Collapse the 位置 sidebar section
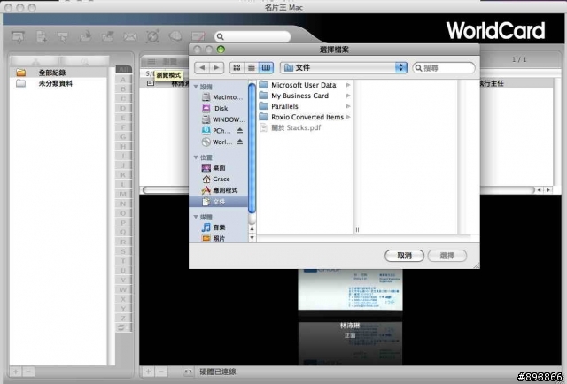The width and height of the screenshot is (567, 384). tap(196, 157)
